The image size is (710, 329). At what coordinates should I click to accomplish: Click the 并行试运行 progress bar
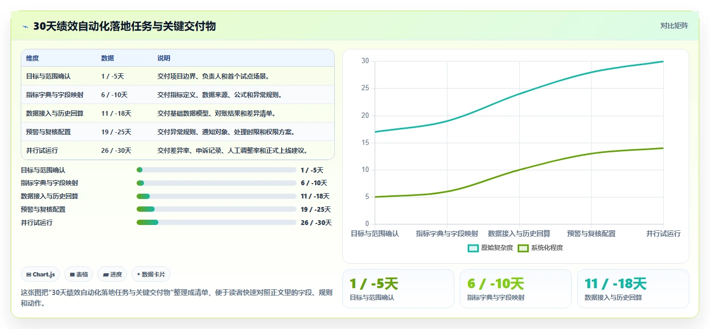(x=216, y=222)
